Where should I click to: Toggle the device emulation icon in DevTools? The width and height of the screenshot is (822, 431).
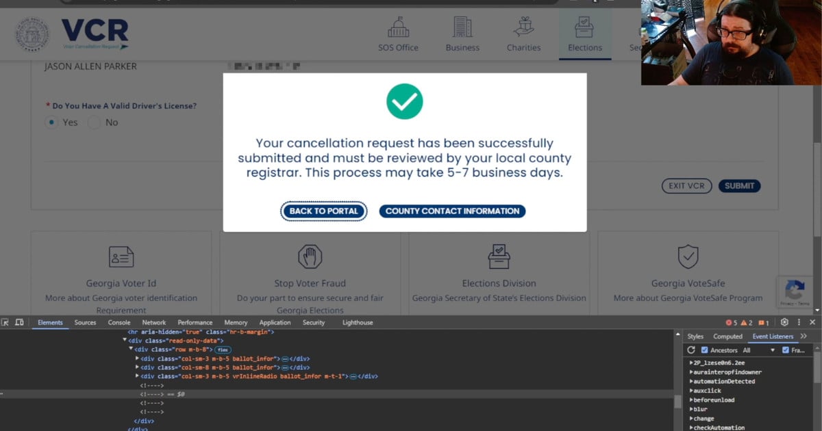(19, 322)
